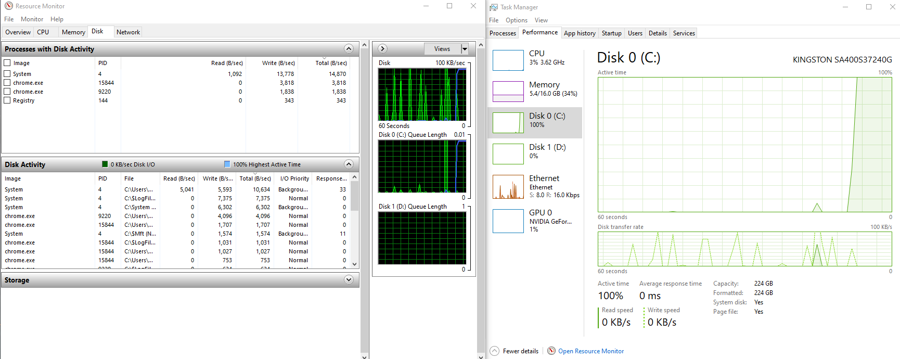The width and height of the screenshot is (900, 359).
Task: Open Resource Monitor link
Action: [590, 351]
